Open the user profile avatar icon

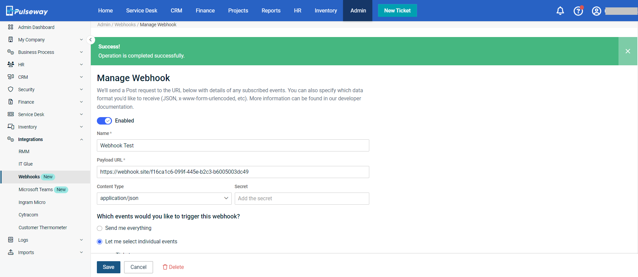tap(596, 11)
